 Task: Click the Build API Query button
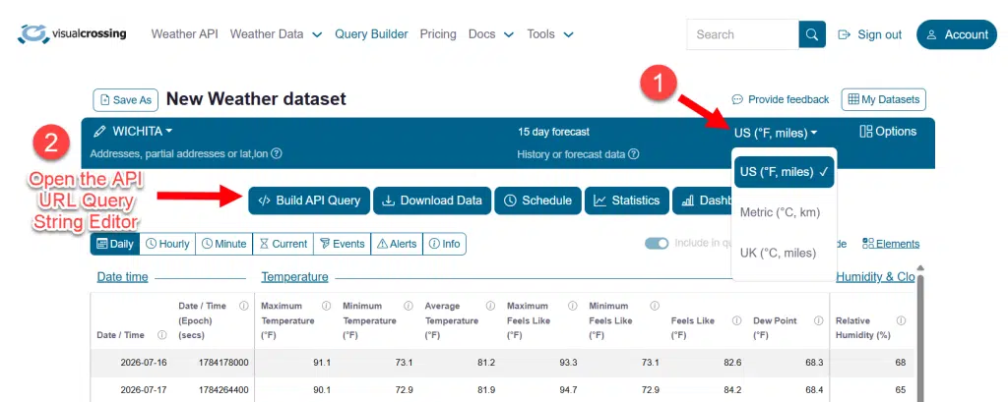[x=309, y=201]
